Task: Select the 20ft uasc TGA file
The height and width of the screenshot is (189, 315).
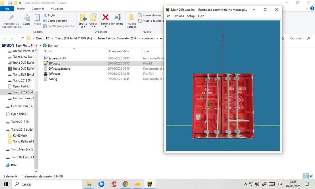Action: [x=54, y=74]
